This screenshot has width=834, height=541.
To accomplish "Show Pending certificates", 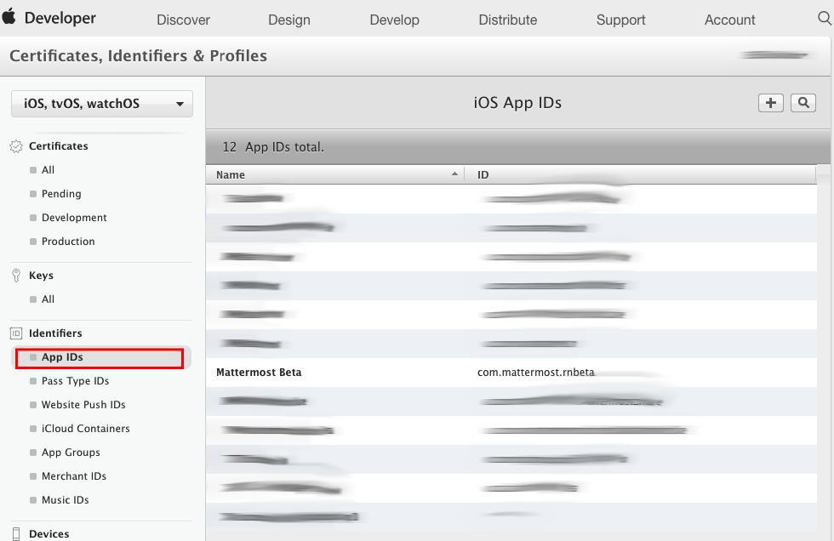I will pos(61,194).
